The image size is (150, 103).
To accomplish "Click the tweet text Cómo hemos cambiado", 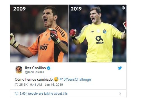I will tap(34, 79).
